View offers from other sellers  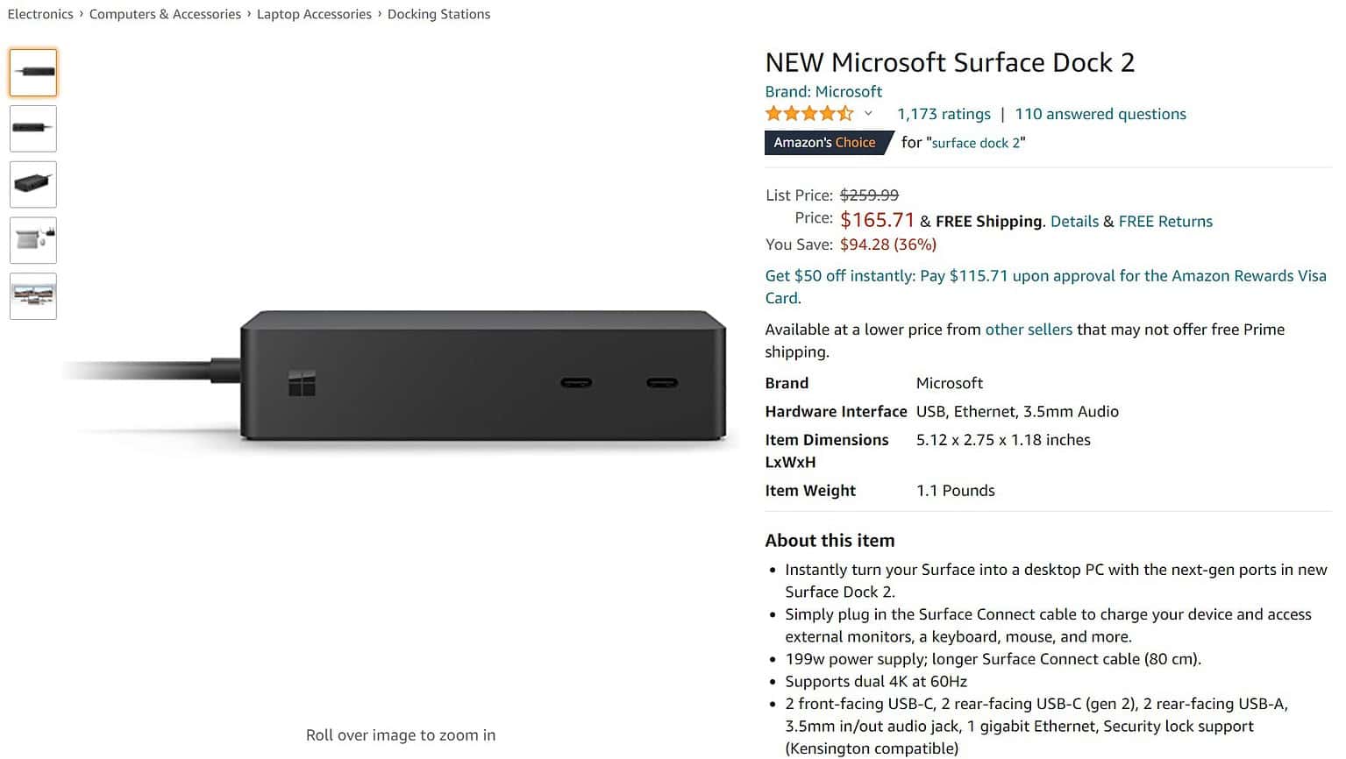pos(1029,329)
